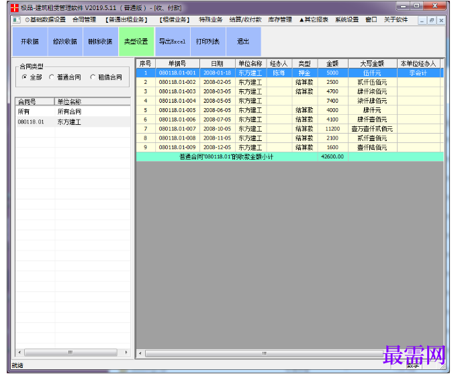Click the 押金 type cell
Screen dimensions: 458x376
coord(304,73)
